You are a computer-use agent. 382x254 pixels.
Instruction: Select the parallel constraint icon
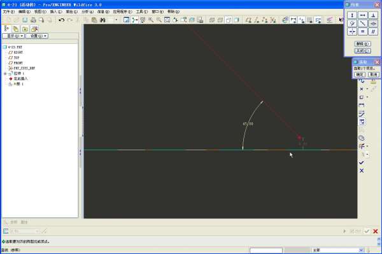[373, 31]
